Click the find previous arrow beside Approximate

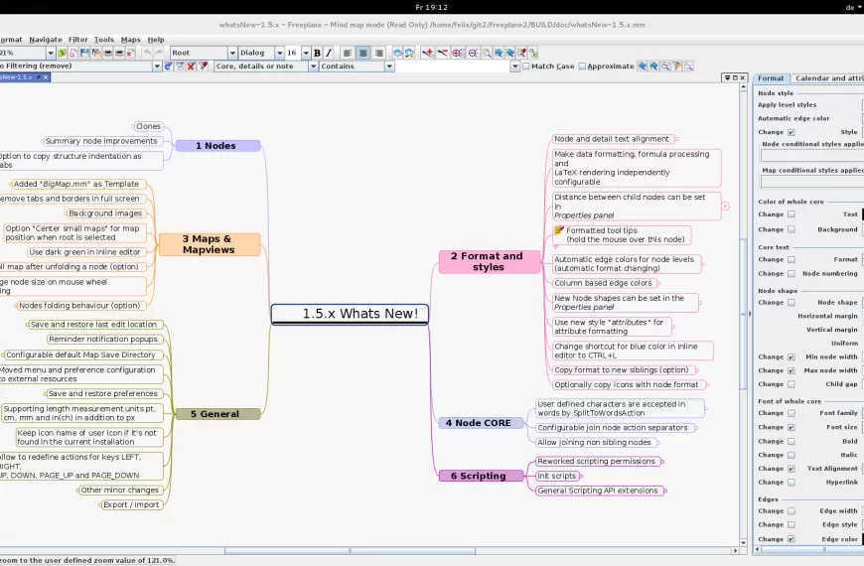(x=643, y=67)
